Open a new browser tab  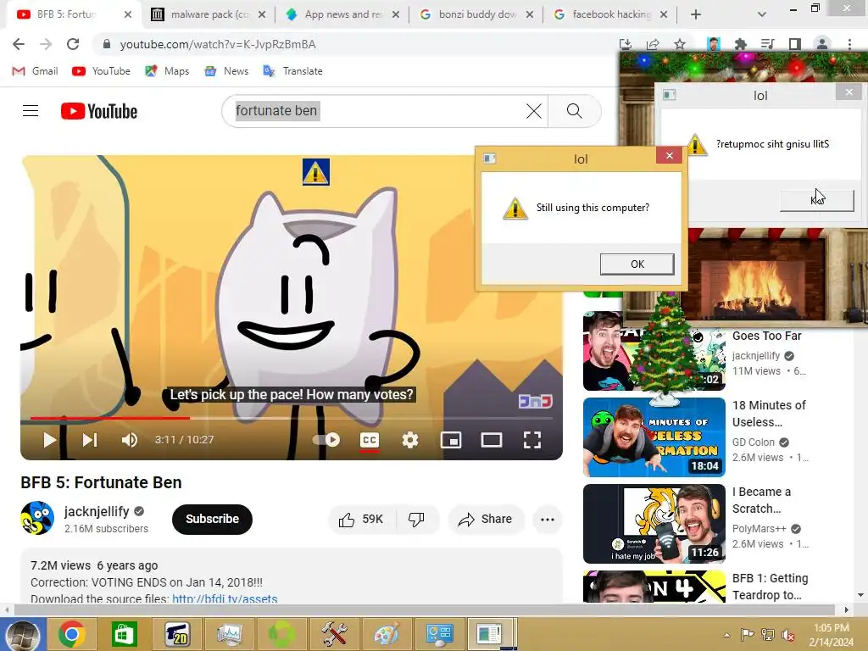(696, 14)
